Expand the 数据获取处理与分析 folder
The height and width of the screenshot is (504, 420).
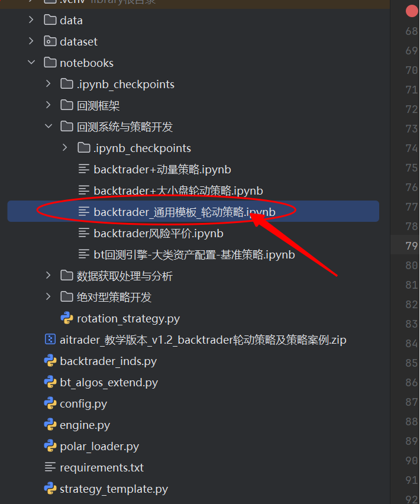[x=48, y=276]
